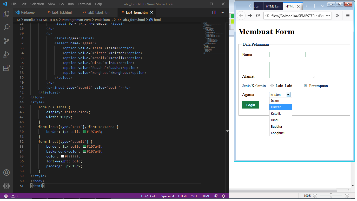Select the Laki-Laki radio button
Screen dimensions: 357x201
272,85
